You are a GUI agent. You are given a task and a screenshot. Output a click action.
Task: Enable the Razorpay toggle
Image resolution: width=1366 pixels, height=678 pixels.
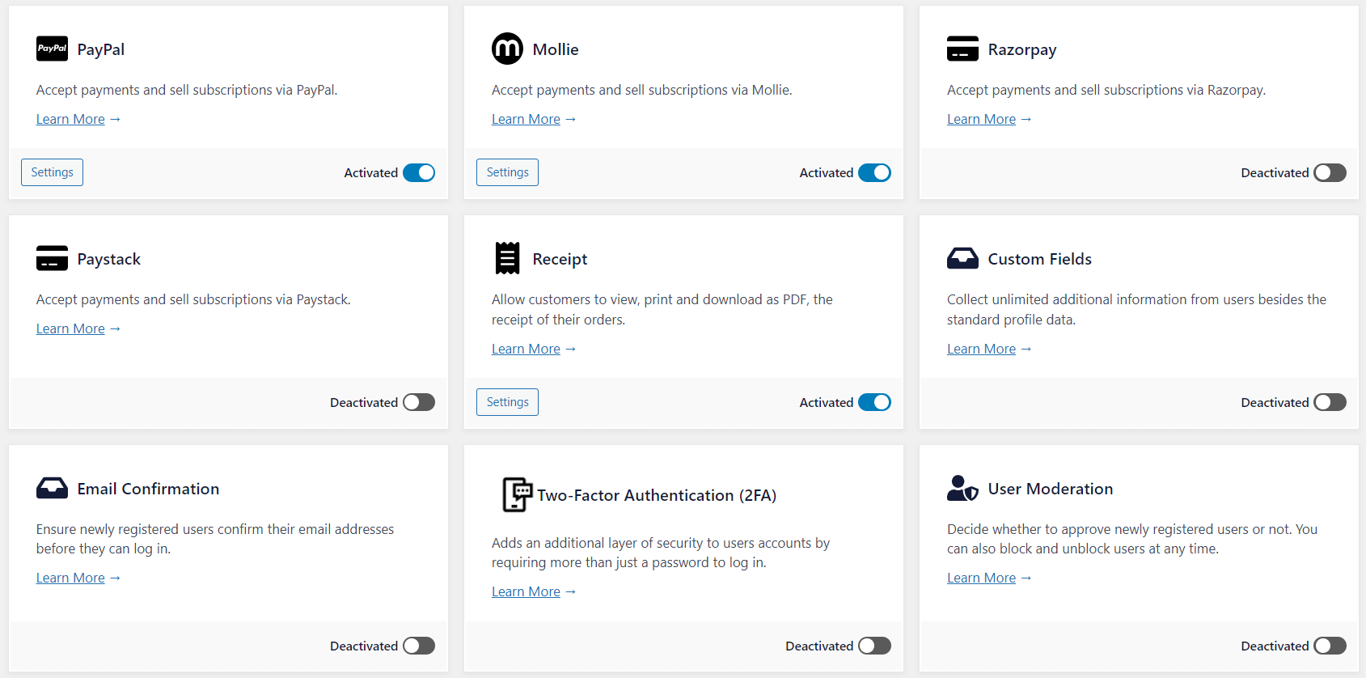[x=1330, y=172]
